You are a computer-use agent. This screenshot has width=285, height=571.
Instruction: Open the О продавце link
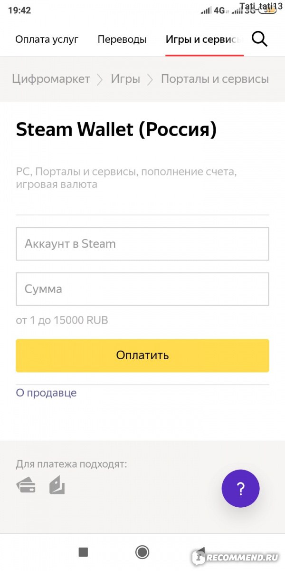pos(46,393)
